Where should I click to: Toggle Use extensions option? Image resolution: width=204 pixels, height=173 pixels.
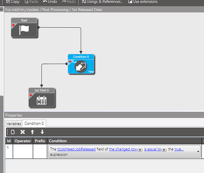143,2
